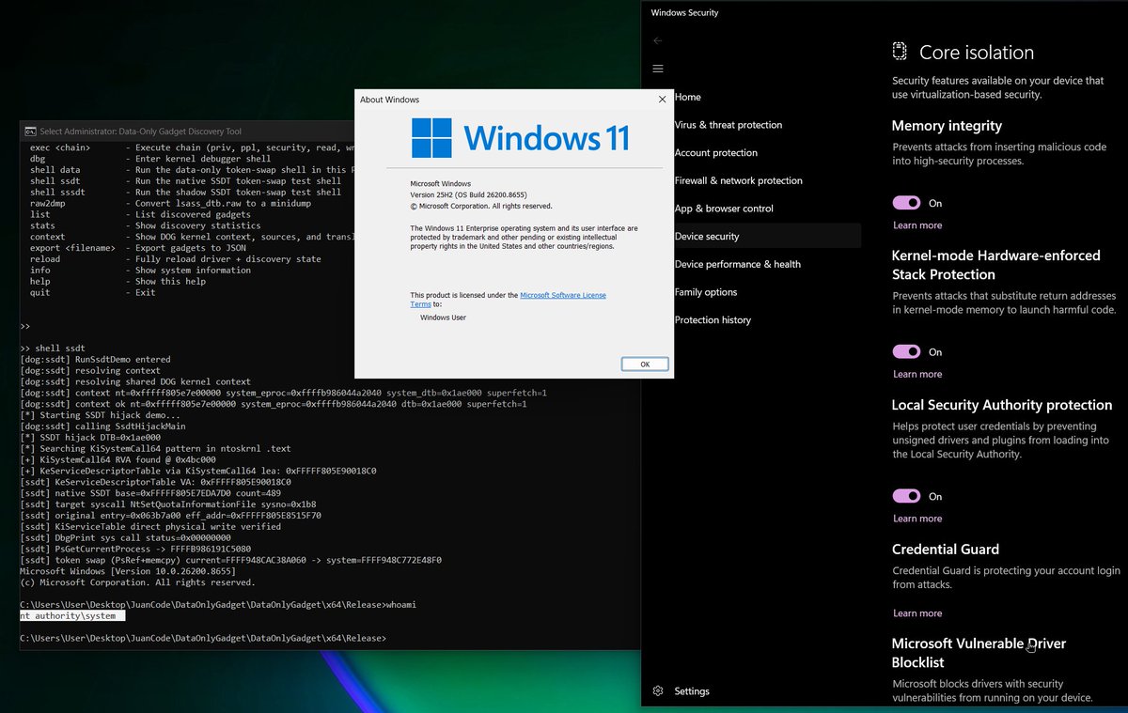Toggle Kernel-mode Hardware-enforced Stack Protection switch
This screenshot has width=1128, height=713.
[x=906, y=352]
